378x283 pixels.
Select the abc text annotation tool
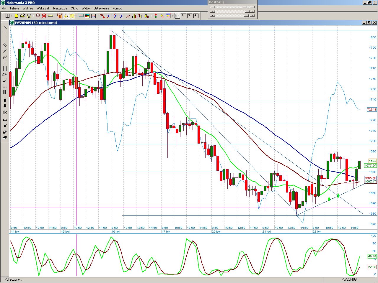(5, 112)
